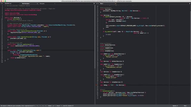The image size is (191, 107).
Task: Click right pane previous-tab arrow
Action: (x=97, y=4)
